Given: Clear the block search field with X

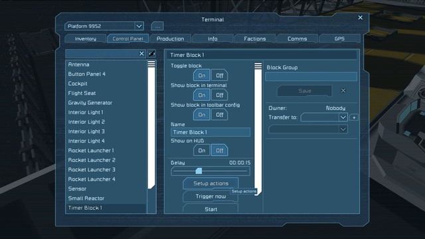Looking at the screenshot, I should tap(141, 54).
